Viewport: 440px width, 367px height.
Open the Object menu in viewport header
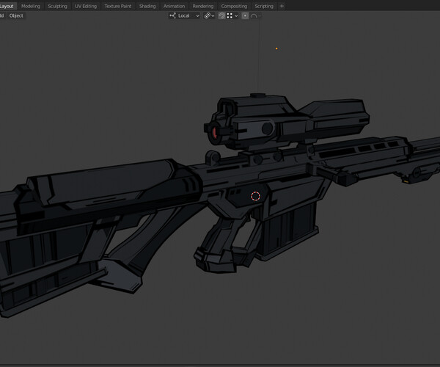pos(16,15)
